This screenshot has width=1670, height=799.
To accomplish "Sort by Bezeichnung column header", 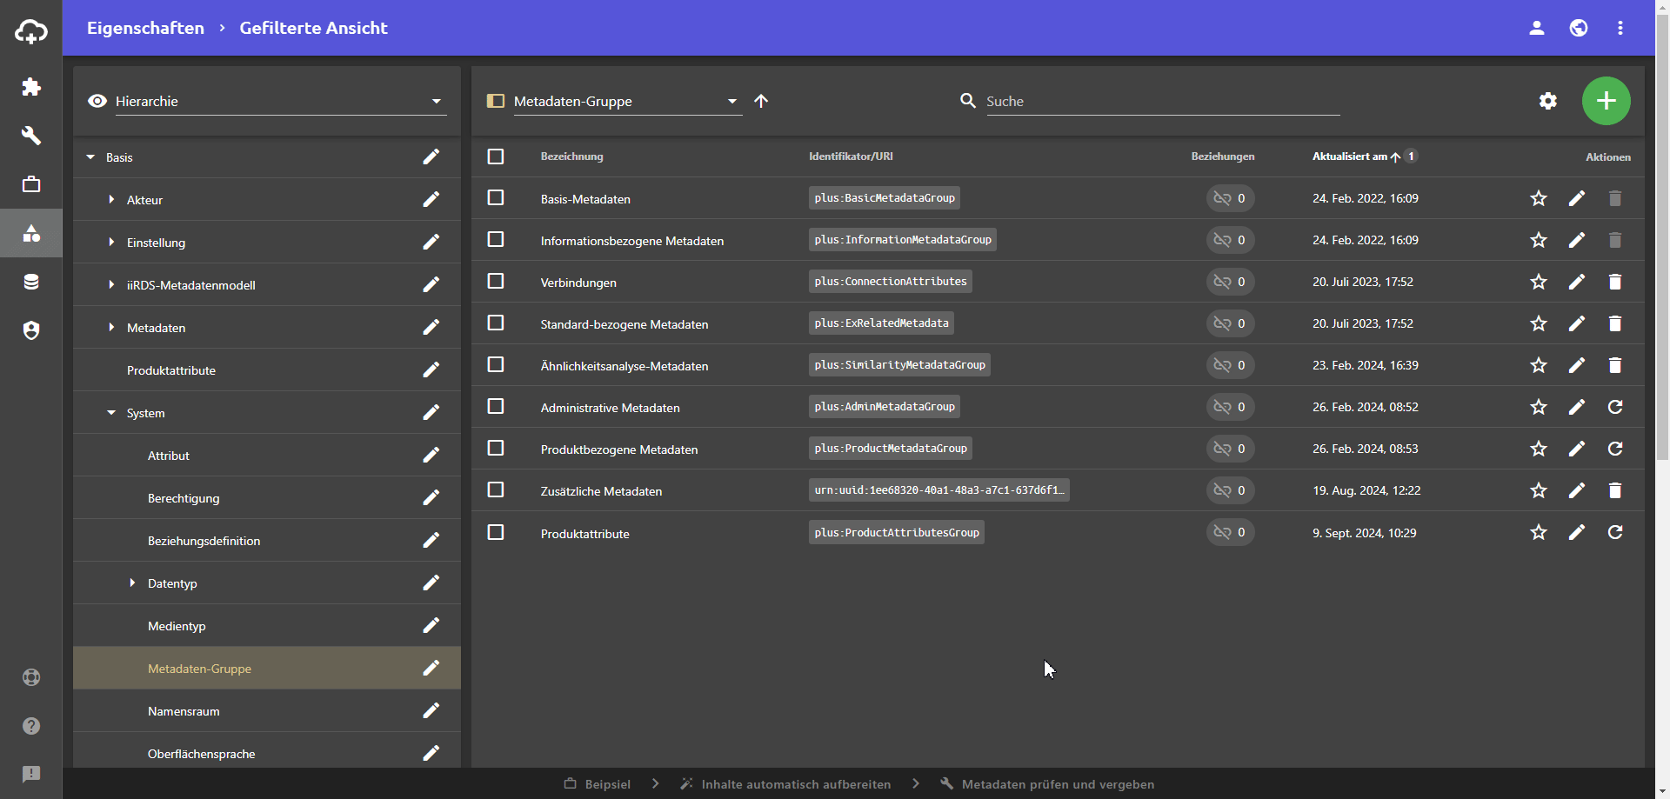I will coord(571,156).
